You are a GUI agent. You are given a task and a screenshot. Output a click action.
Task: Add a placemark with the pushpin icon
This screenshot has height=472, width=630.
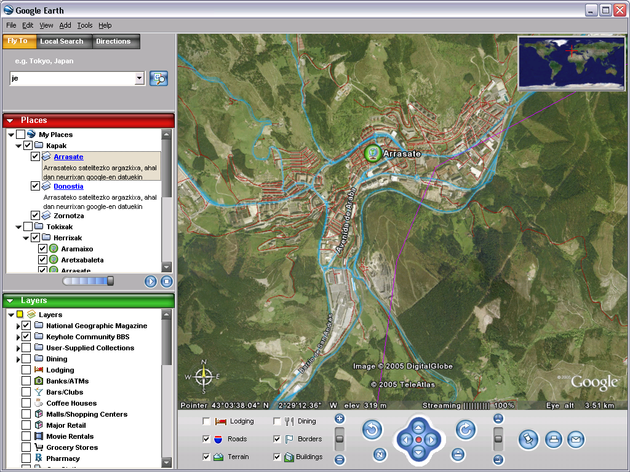[x=528, y=439]
